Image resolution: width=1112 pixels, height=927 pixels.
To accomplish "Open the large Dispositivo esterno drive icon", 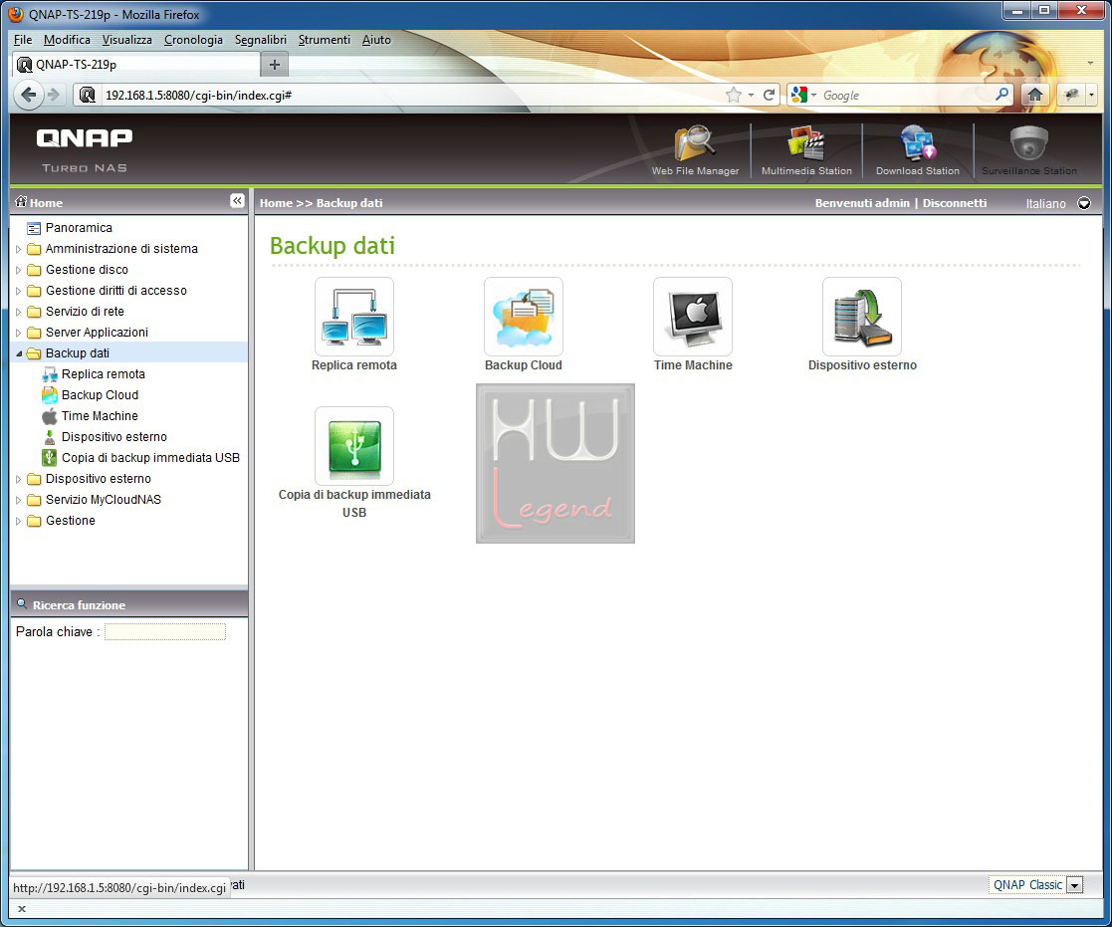I will [x=862, y=317].
